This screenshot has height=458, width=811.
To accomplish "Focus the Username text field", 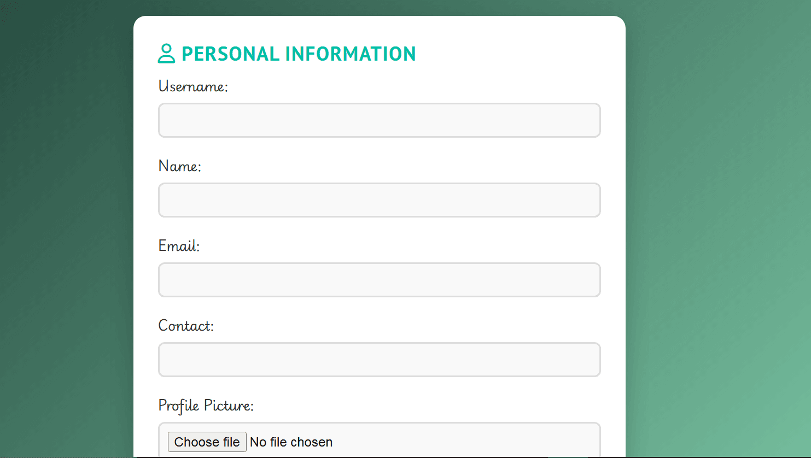I will tap(379, 120).
